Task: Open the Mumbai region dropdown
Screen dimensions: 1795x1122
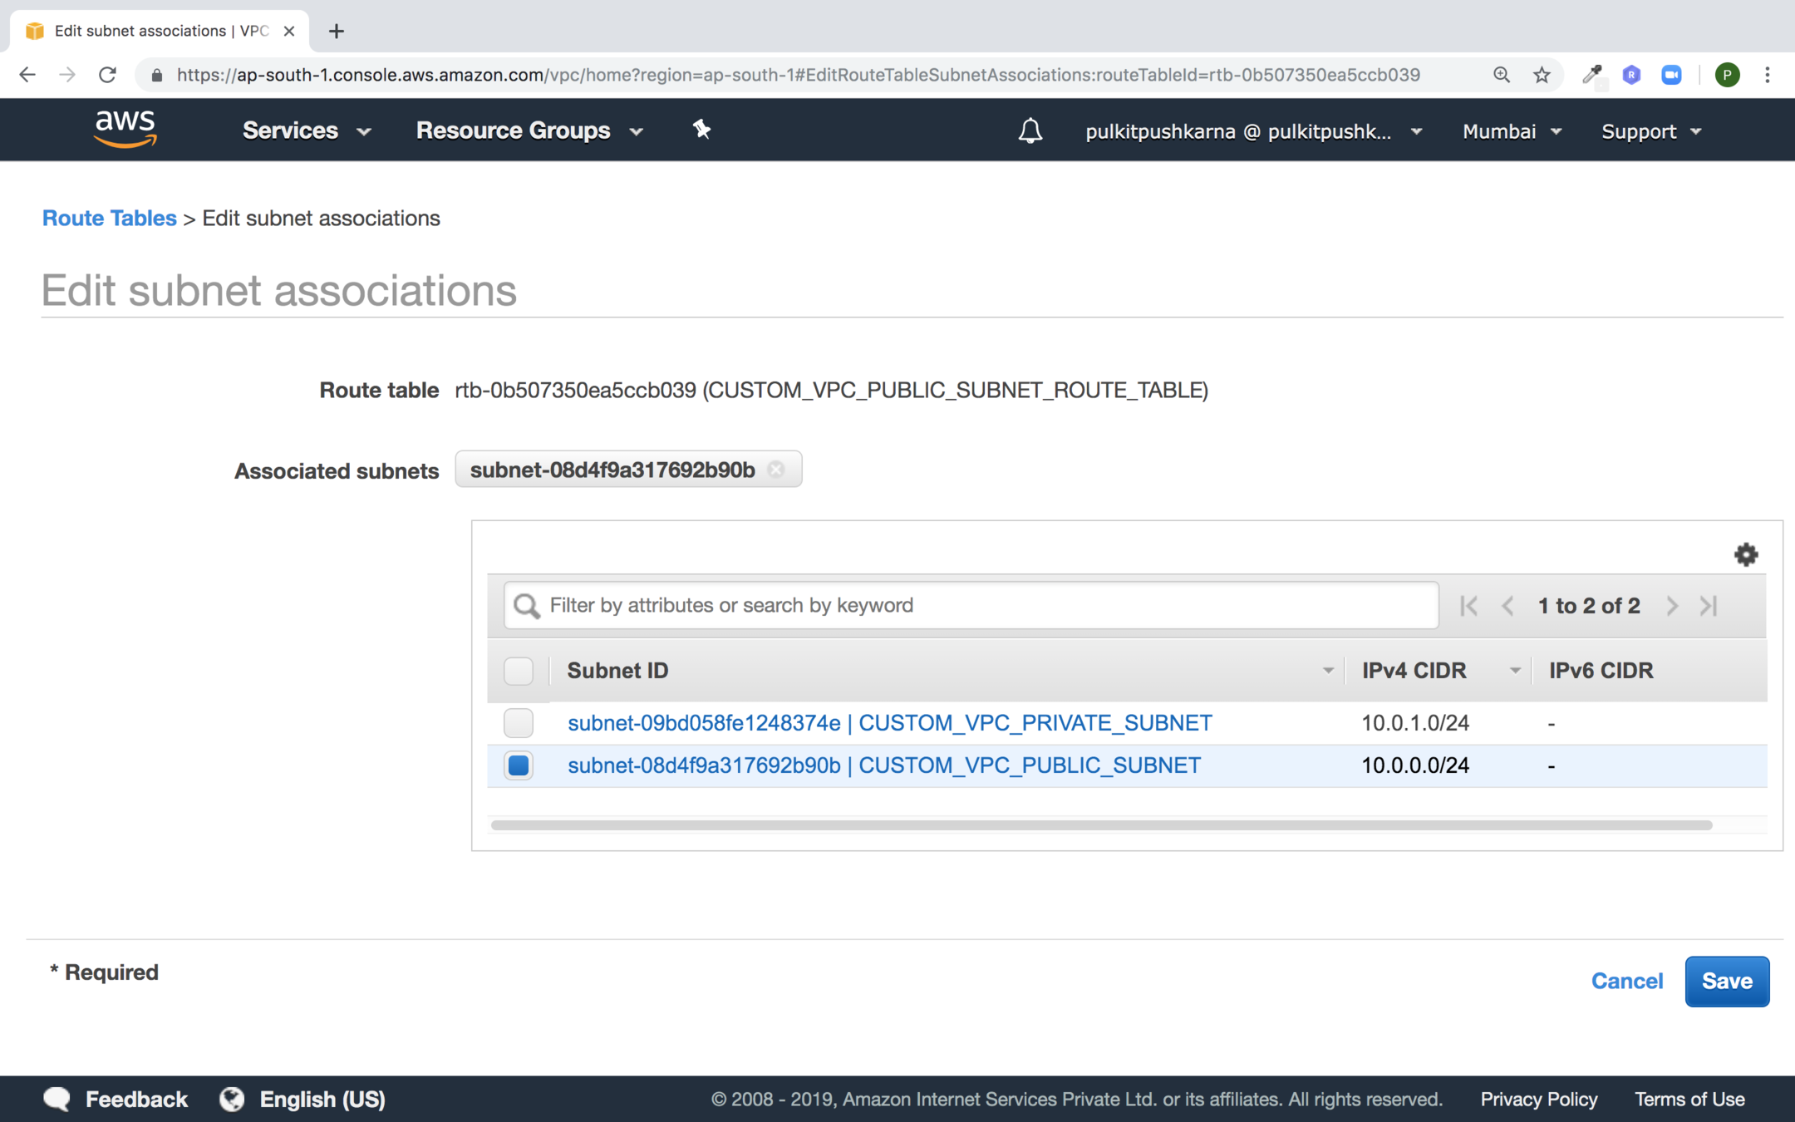Action: click(1512, 131)
